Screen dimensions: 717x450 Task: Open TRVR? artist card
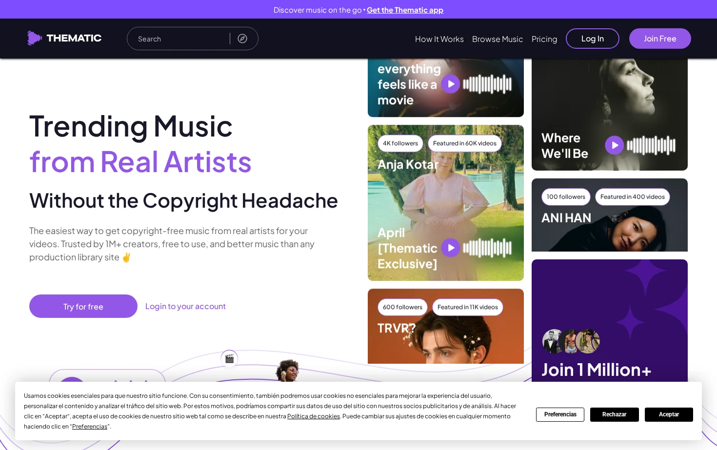(x=446, y=326)
